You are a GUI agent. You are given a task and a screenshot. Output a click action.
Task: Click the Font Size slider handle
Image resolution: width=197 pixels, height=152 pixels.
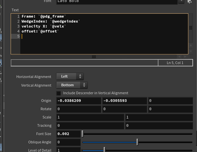tap(82, 134)
